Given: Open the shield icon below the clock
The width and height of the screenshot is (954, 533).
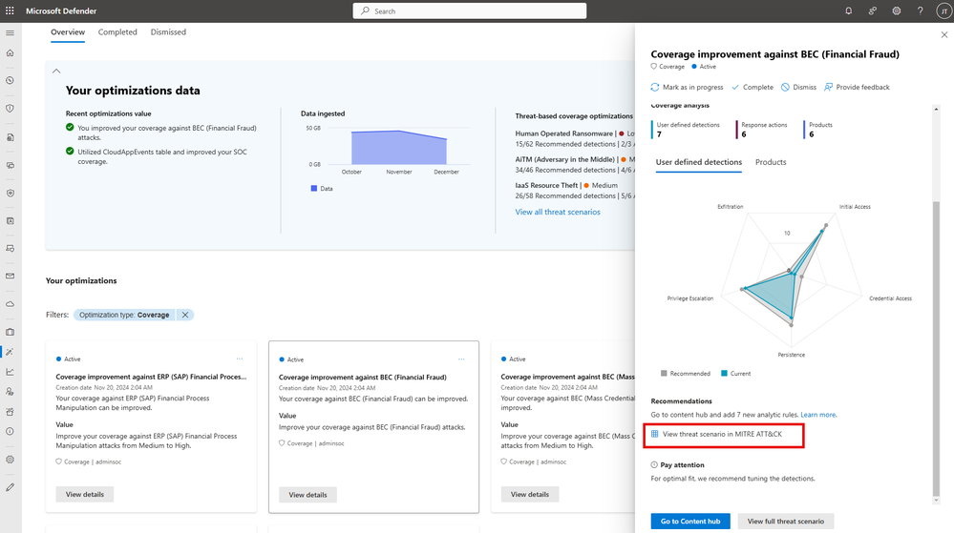Looking at the screenshot, I should point(10,108).
